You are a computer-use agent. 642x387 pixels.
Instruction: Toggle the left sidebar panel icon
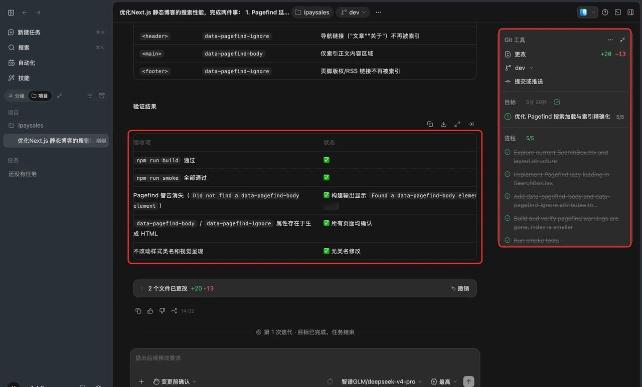click(x=11, y=13)
